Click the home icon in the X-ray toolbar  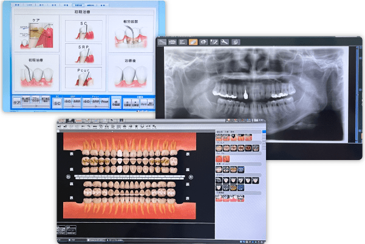pyautogui.click(x=236, y=42)
